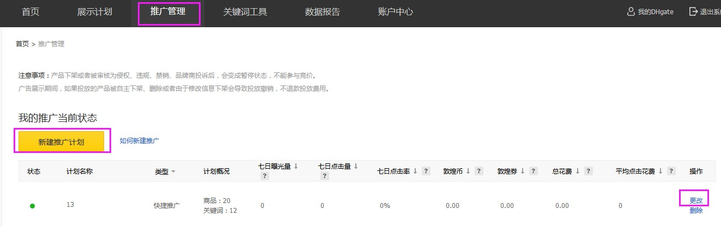
Task: Click green status dot of plan 13
Action: click(32, 206)
